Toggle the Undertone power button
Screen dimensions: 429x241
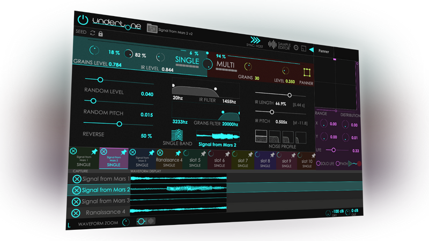click(83, 20)
